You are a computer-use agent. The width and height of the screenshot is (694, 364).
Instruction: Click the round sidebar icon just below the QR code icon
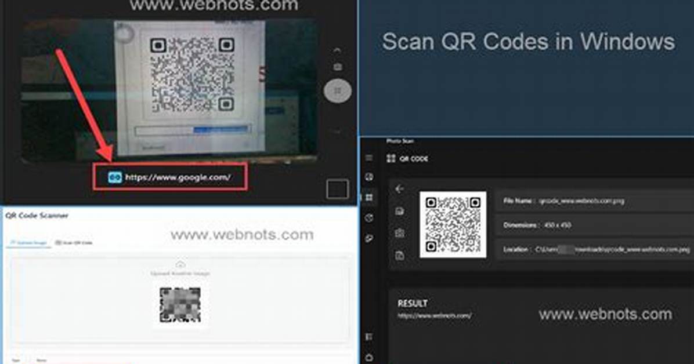click(369, 217)
